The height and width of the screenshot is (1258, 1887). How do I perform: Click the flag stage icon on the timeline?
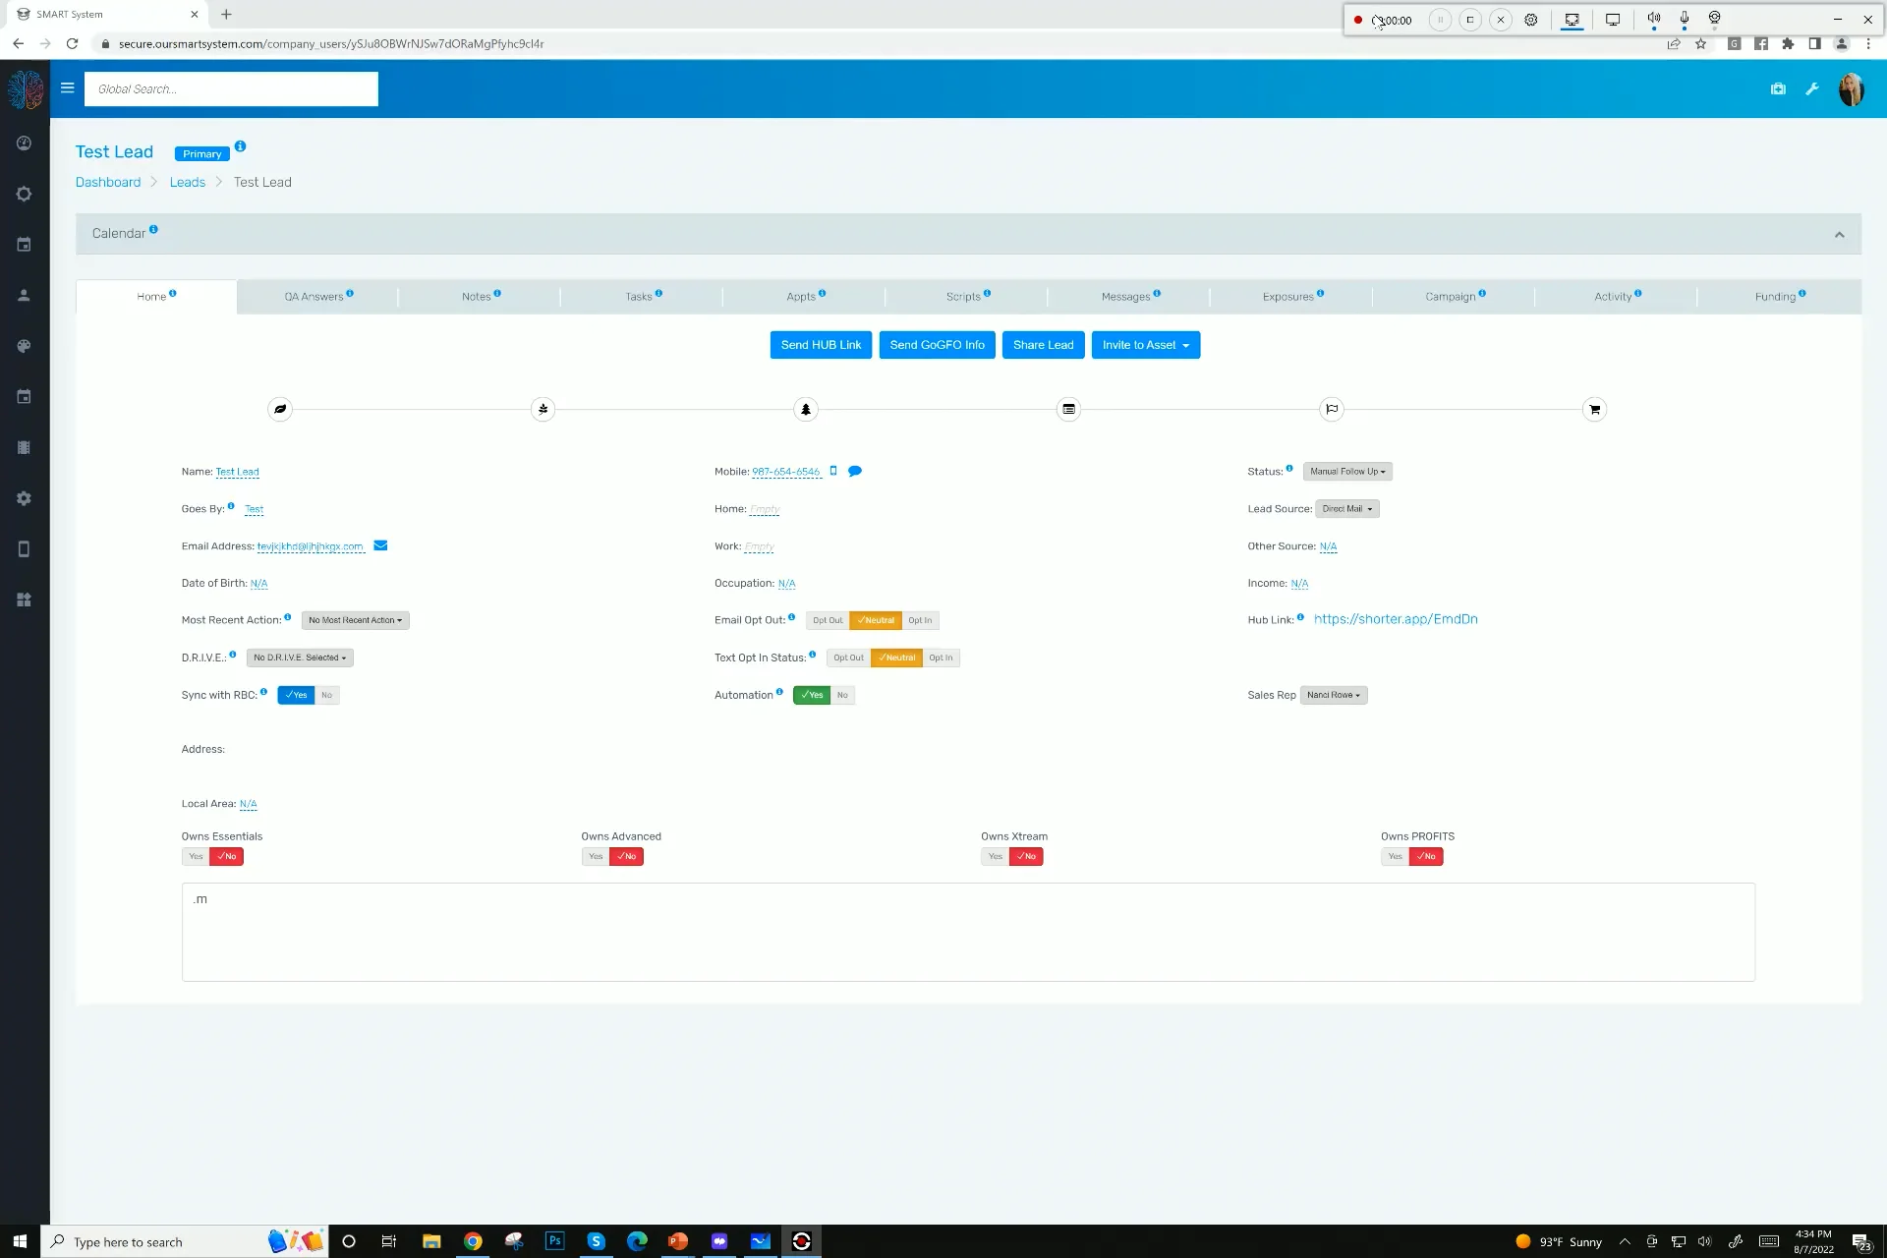pos(1332,409)
